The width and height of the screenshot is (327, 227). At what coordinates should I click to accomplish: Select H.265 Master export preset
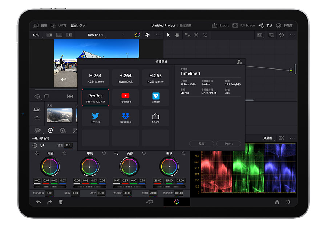(x=156, y=77)
